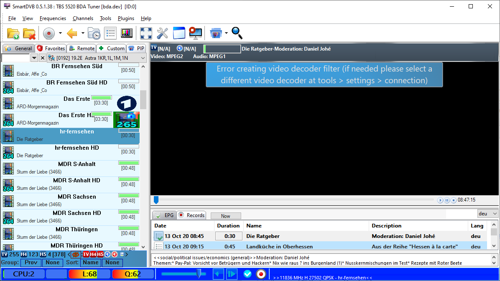Viewport: 500px width, 281px height.
Task: Click the red record button in status bar
Action: [x=261, y=274]
